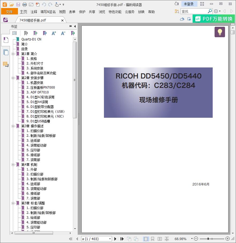Click the document vertical scrollbar thumb

click(233, 32)
